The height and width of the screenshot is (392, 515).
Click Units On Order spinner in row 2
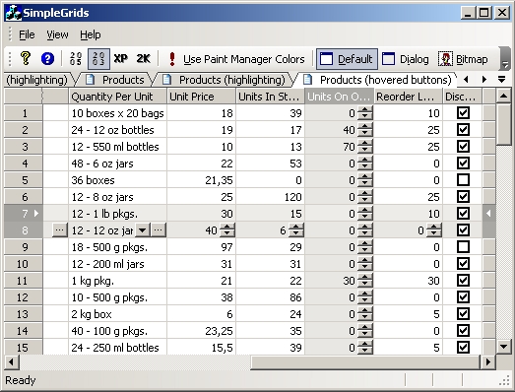[365, 130]
